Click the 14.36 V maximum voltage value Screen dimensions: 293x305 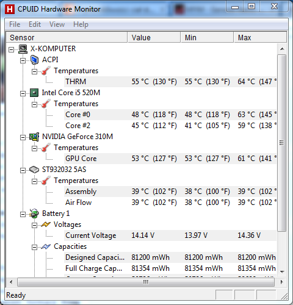click(x=249, y=235)
